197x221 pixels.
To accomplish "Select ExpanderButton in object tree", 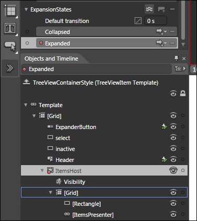I will point(76,127).
